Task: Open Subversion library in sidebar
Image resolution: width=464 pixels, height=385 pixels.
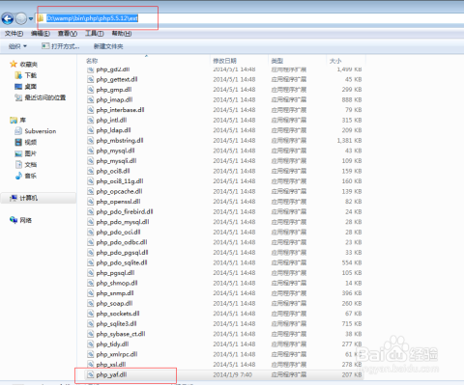Action: (36, 131)
